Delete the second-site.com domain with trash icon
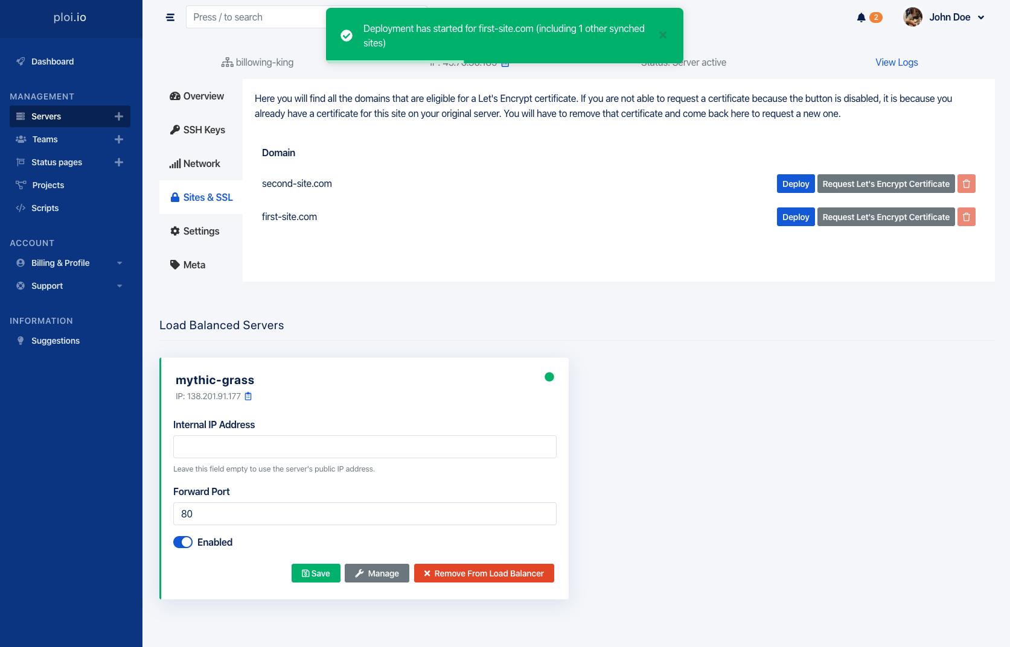The image size is (1010, 647). point(967,184)
